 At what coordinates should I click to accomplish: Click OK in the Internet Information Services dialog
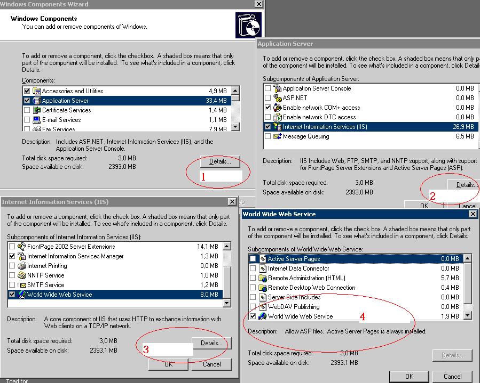[168, 364]
